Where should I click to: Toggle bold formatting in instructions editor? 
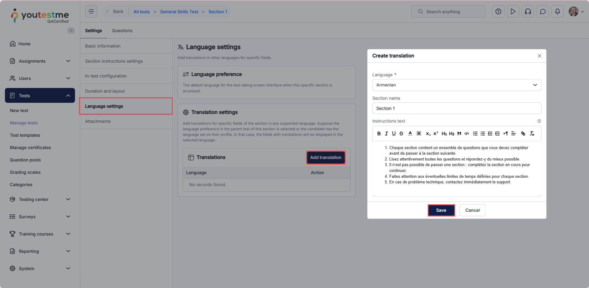[379, 134]
